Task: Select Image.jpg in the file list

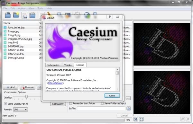Action: coord(14,31)
